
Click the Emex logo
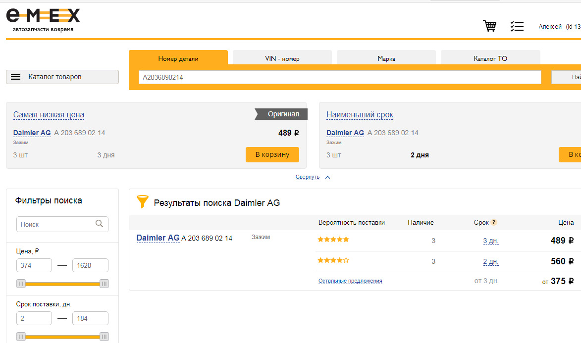[43, 20]
